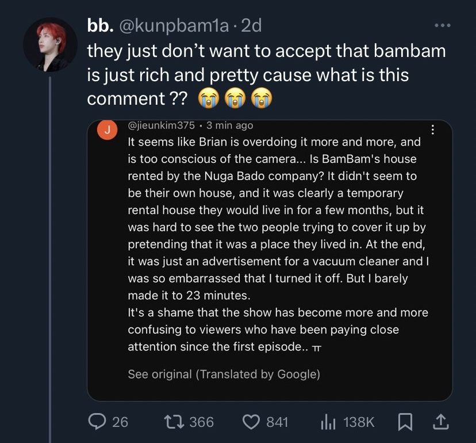Visit the @kunpbam1a handle
The width and height of the screenshot is (476, 443).
[x=174, y=26]
